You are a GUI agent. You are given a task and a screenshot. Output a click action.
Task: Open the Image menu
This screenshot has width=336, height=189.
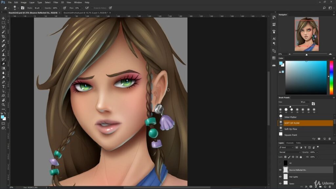pyautogui.click(x=24, y=2)
